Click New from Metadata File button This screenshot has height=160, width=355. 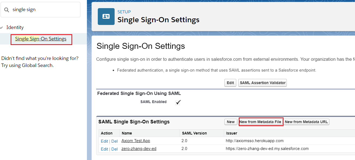260,122
